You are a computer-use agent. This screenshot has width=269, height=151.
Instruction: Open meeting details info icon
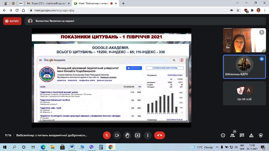pyautogui.click(x=223, y=136)
